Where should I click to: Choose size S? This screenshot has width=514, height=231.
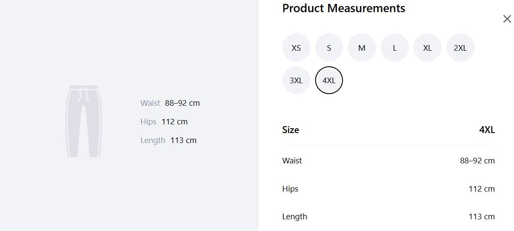pyautogui.click(x=329, y=48)
